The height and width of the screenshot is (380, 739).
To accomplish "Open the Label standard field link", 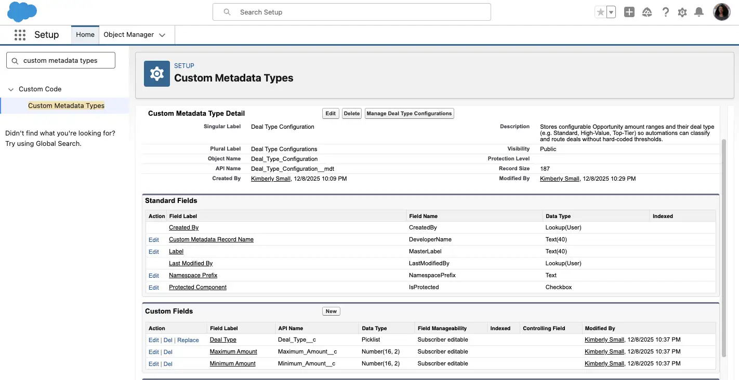I will [176, 251].
